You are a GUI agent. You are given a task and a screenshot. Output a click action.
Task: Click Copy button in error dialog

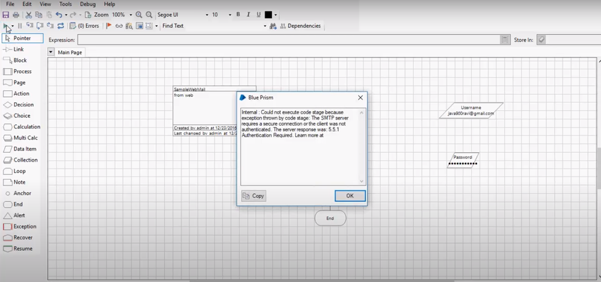click(253, 195)
